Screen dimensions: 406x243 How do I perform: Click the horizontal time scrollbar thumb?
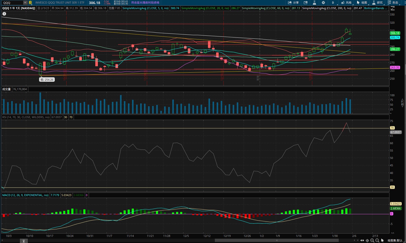tap(277, 240)
